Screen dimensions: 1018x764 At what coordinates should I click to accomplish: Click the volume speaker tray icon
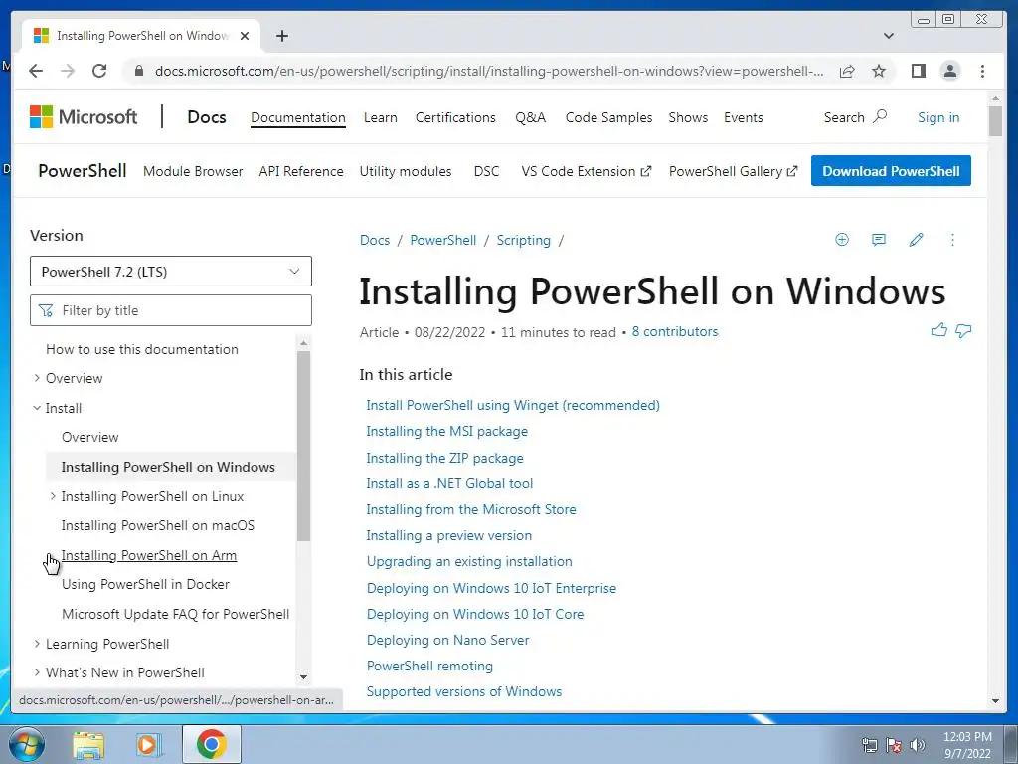918,745
